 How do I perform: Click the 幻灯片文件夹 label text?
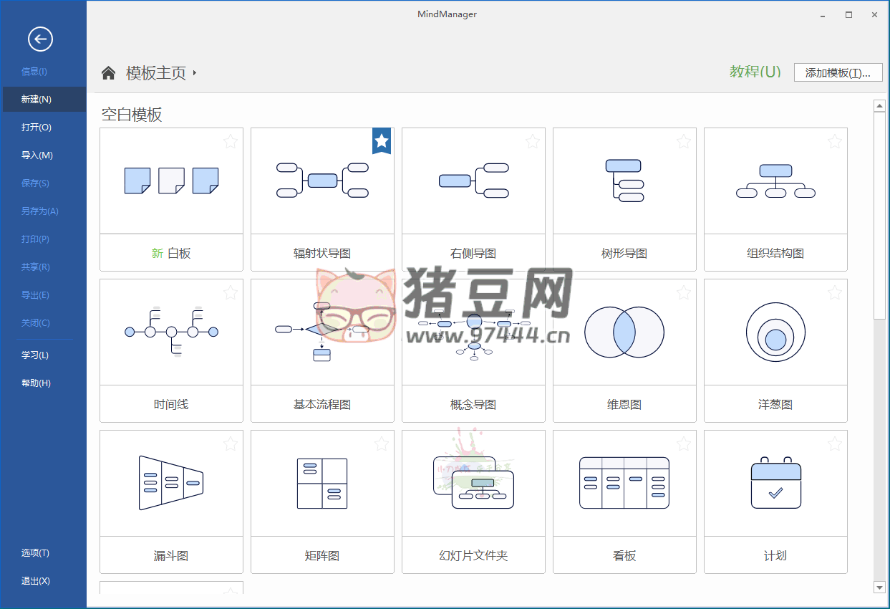[x=473, y=556]
